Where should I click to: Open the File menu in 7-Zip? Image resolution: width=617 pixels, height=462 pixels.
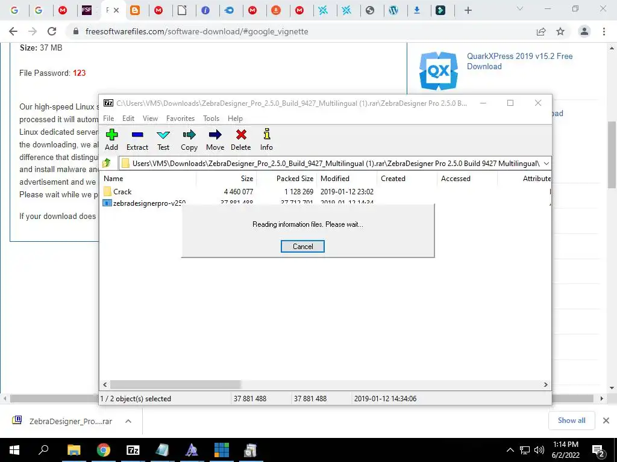pos(108,119)
